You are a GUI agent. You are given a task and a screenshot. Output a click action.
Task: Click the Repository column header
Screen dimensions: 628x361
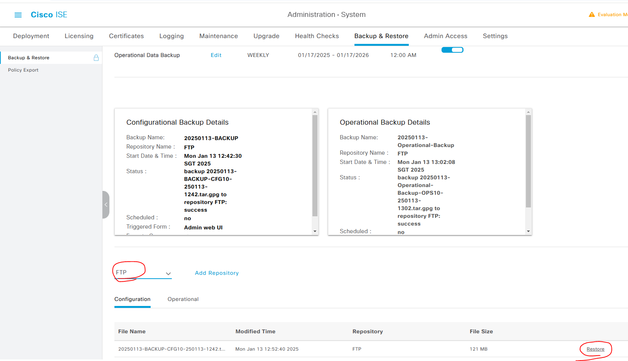[368, 331]
